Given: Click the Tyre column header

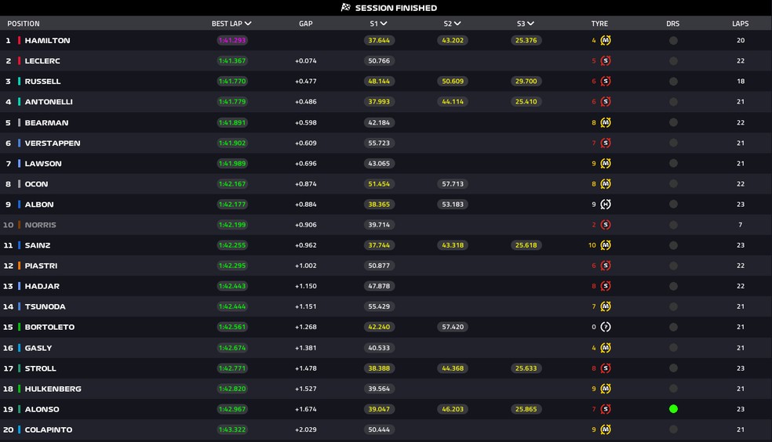Looking at the screenshot, I should coord(599,24).
